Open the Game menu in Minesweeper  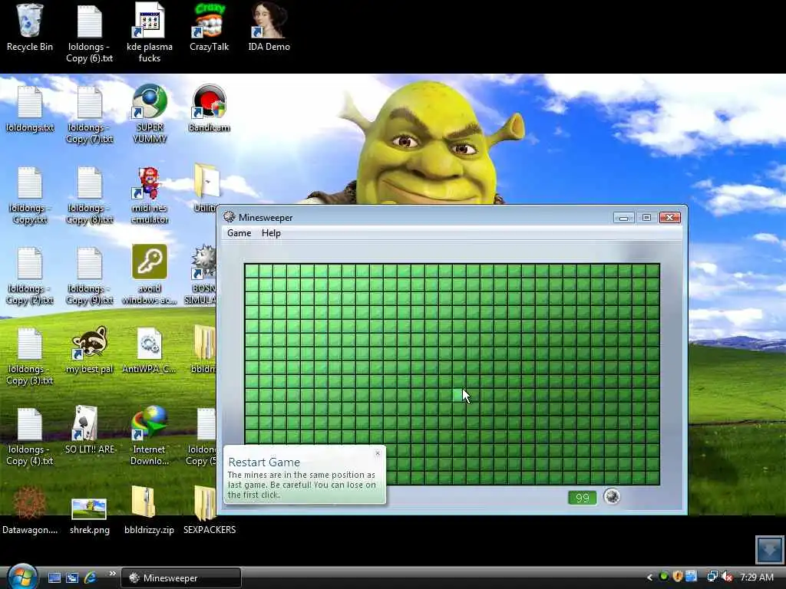(239, 233)
